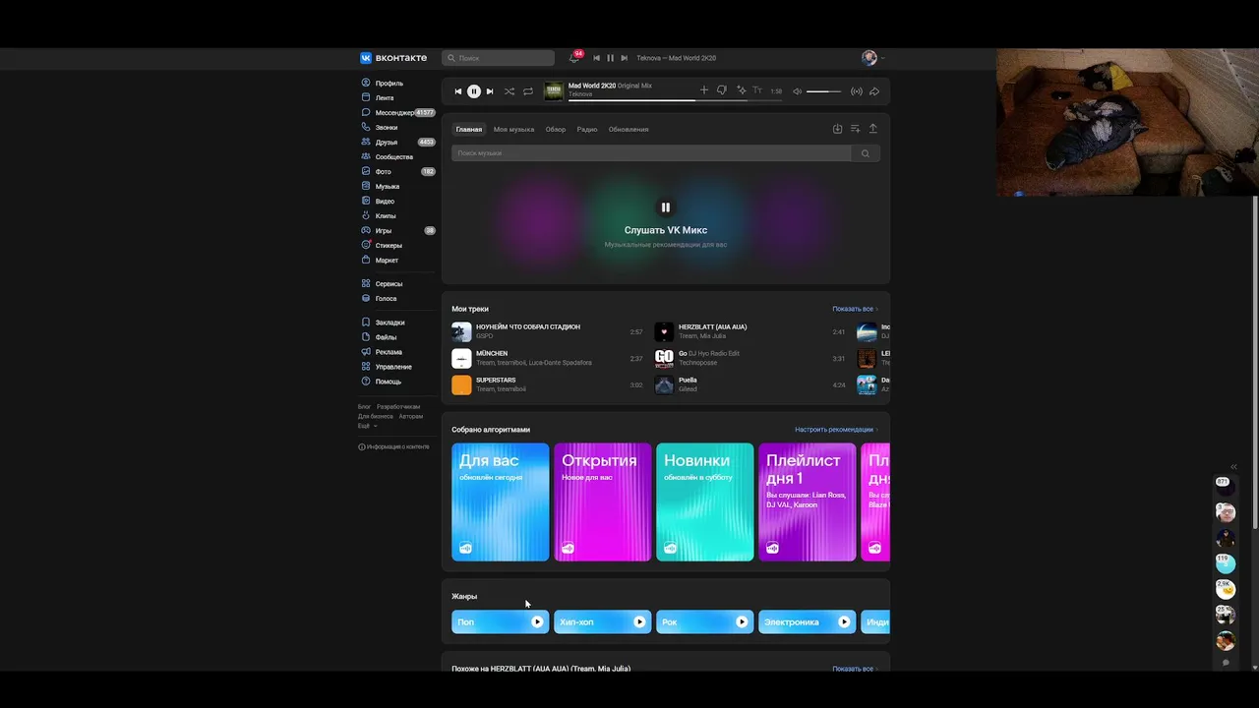The image size is (1259, 708).
Task: Pause playback from the header mini-player
Action: click(x=610, y=58)
